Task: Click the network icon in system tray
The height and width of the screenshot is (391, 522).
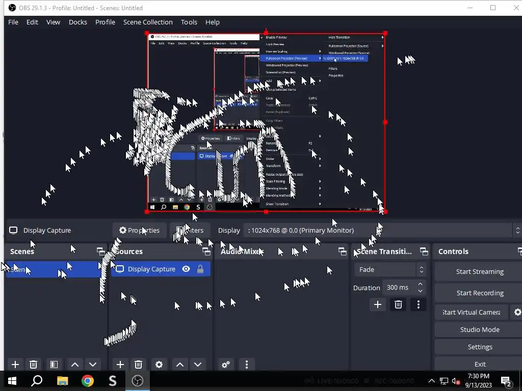Action: tap(444, 381)
